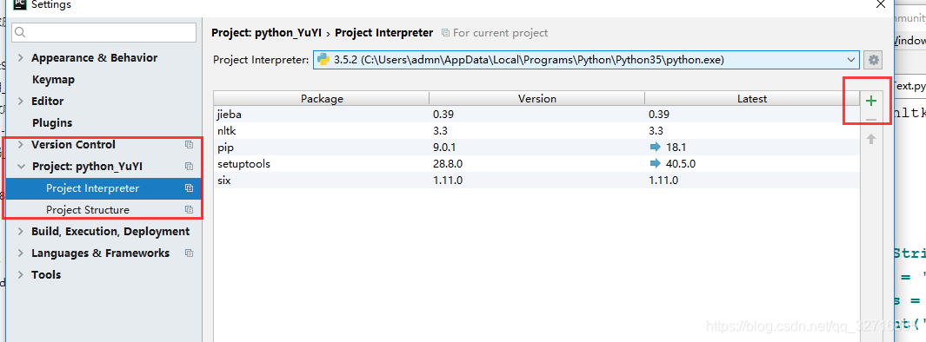Click copy icon beside Project Structure

click(x=189, y=210)
